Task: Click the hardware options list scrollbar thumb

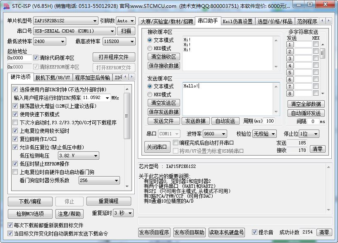Action: point(127,116)
